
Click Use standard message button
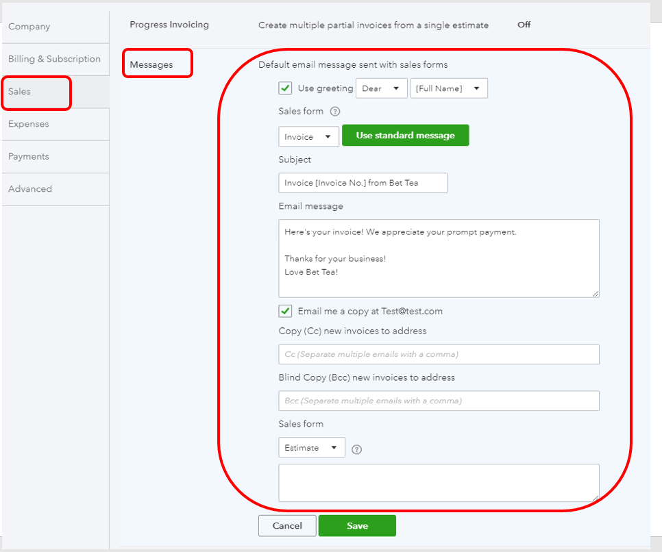(405, 136)
